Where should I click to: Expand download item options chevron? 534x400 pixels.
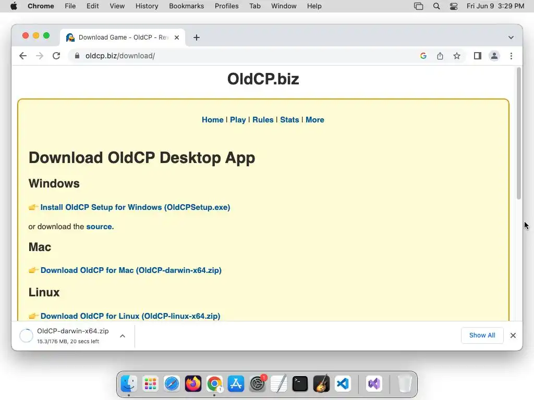[x=123, y=336]
